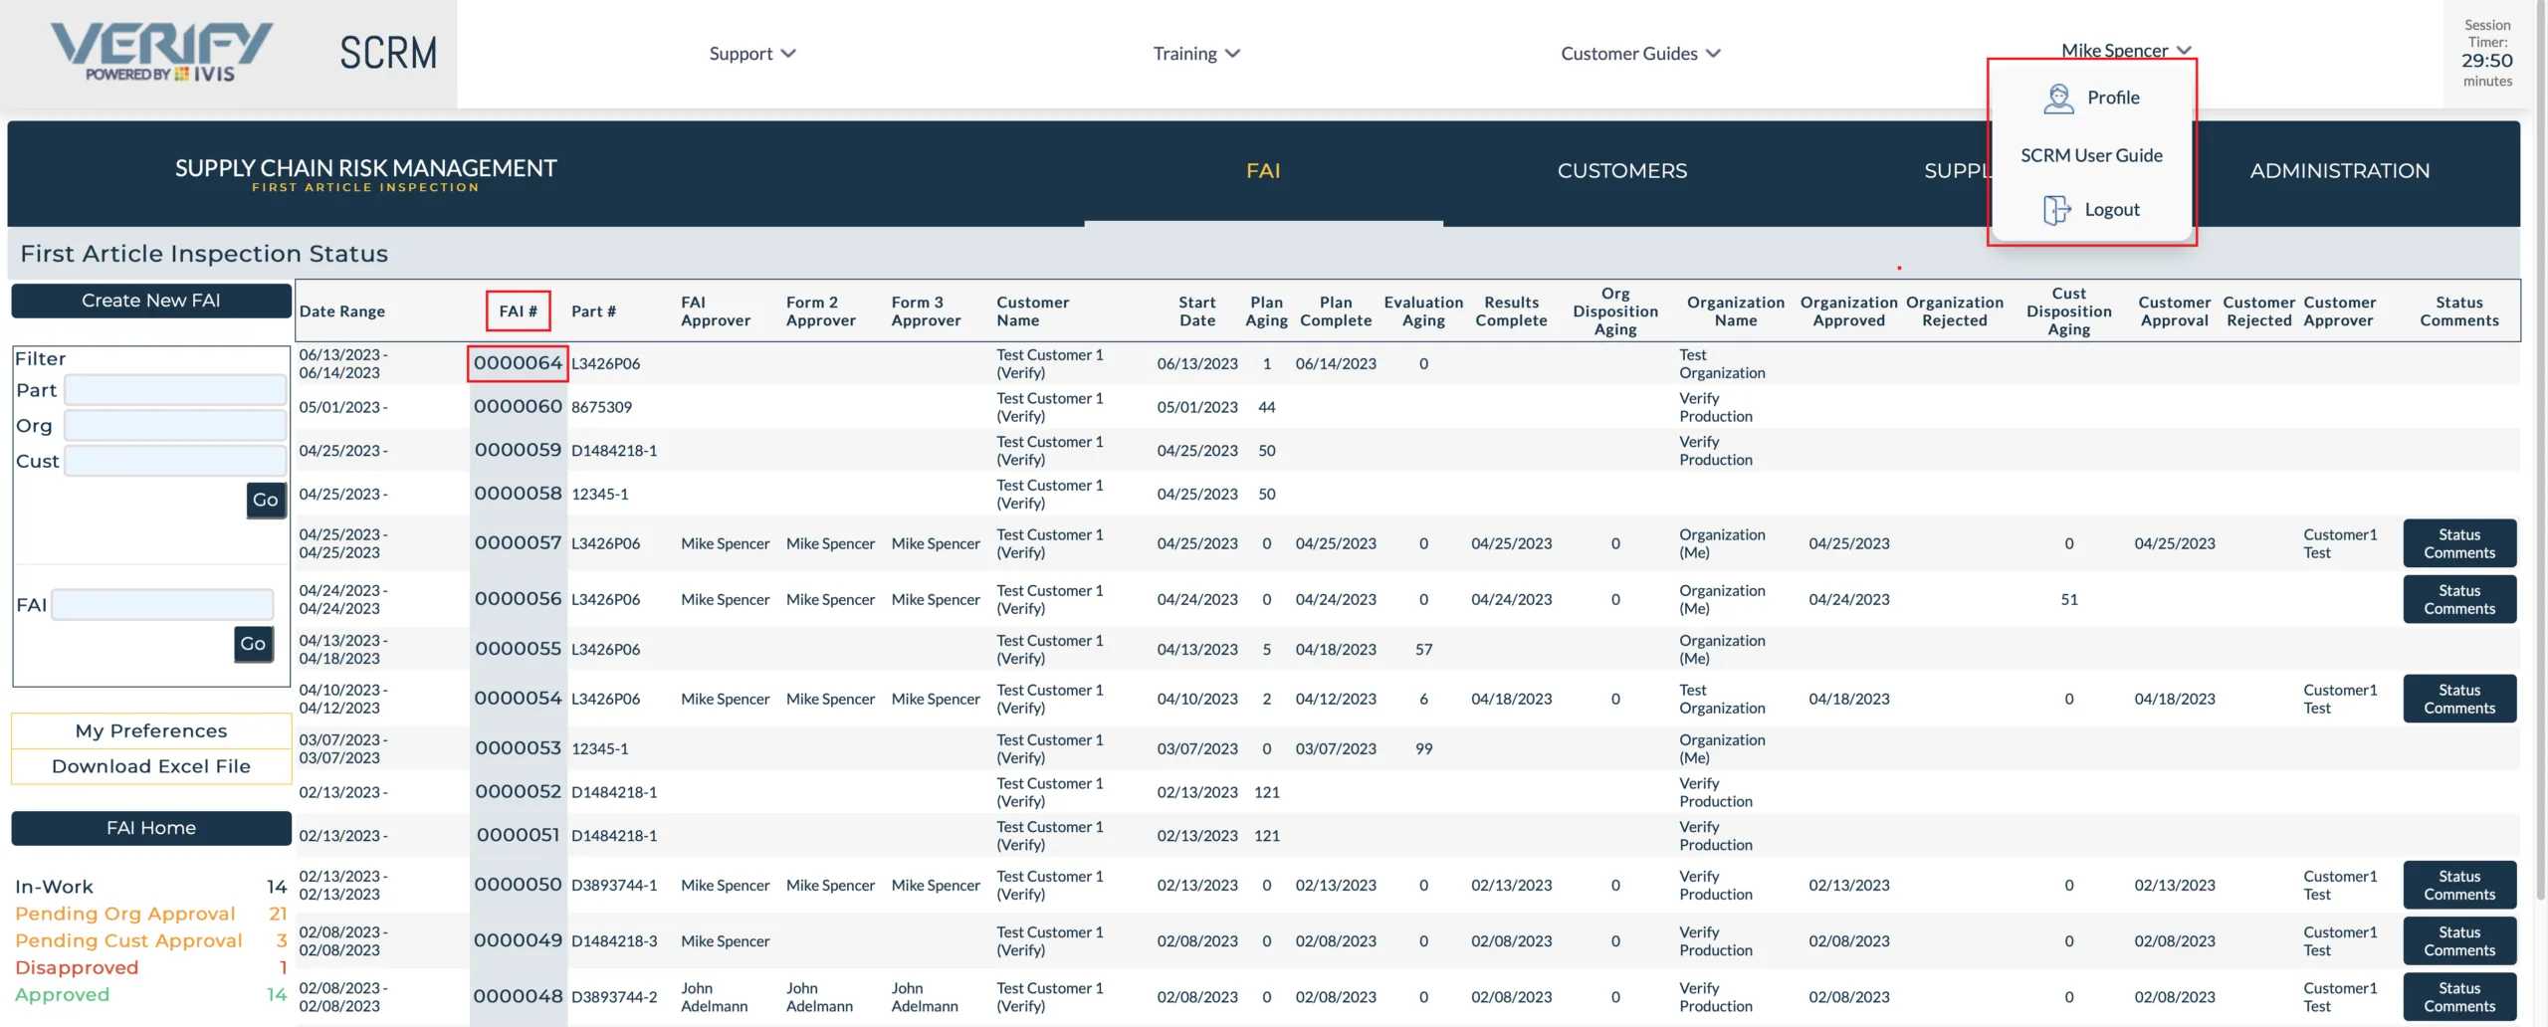Viewport: 2548px width, 1027px height.
Task: Open FAI number 0000060
Action: coord(518,406)
